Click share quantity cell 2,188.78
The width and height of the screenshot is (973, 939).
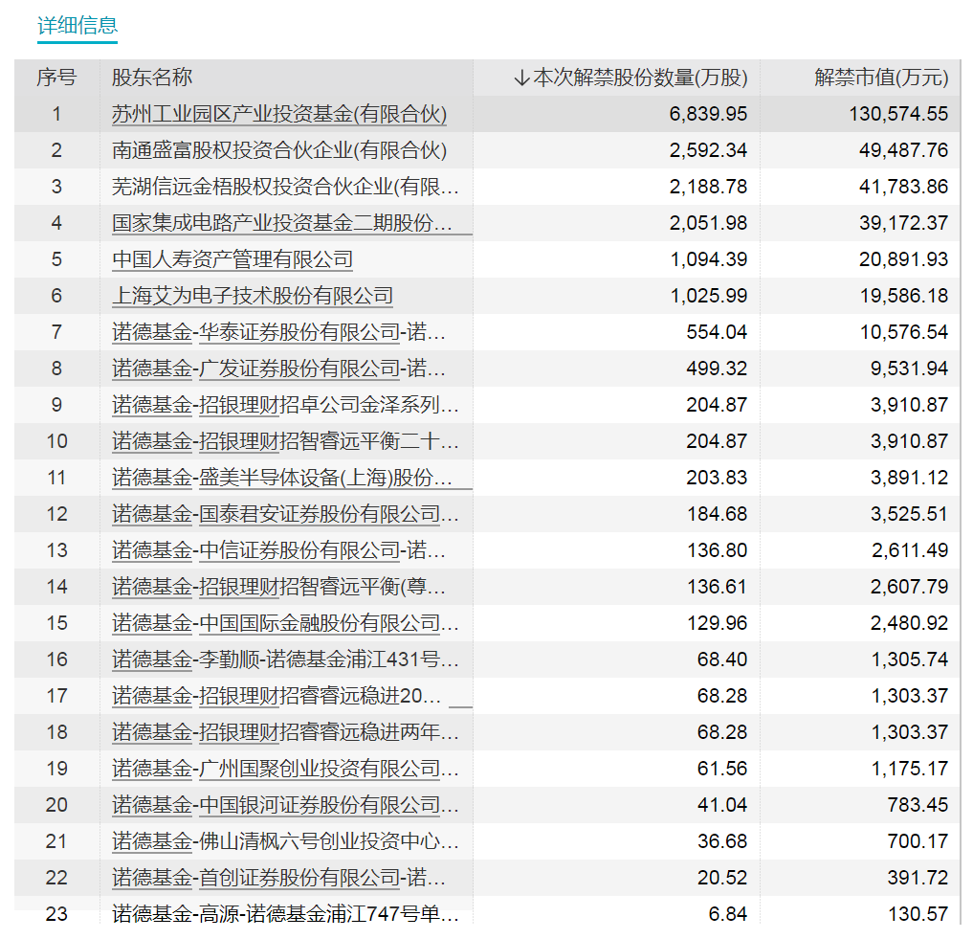point(708,187)
